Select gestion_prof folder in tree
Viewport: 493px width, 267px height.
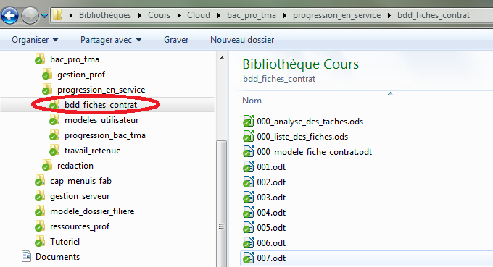[81, 75]
